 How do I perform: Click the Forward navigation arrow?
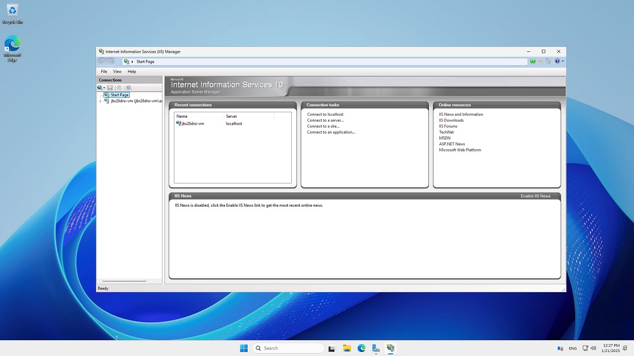(111, 61)
